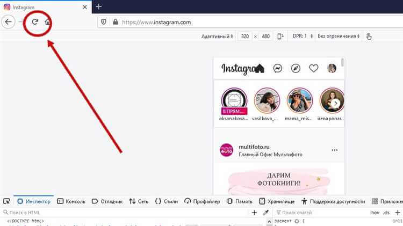Open the activity heart icon

[x=314, y=68]
